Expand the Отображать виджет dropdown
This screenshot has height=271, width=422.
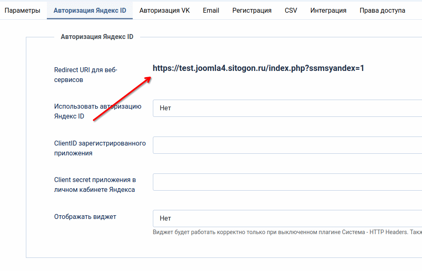[x=288, y=219]
